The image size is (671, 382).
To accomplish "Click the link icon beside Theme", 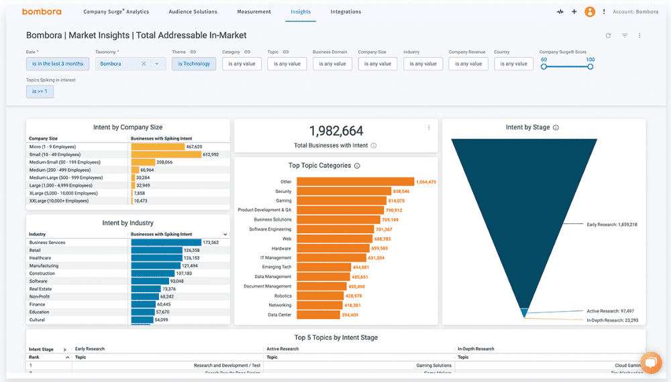I will pos(193,52).
